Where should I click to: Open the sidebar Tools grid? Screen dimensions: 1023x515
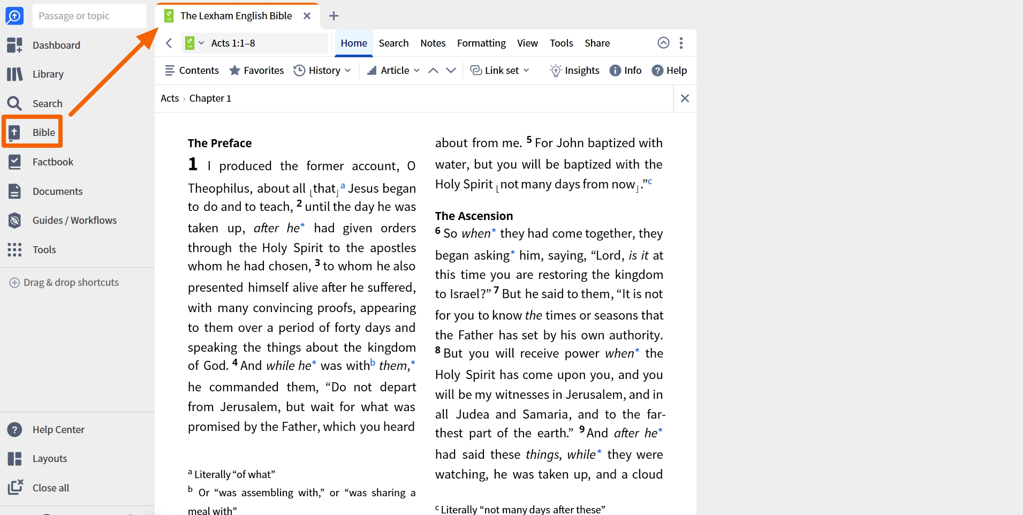point(32,249)
